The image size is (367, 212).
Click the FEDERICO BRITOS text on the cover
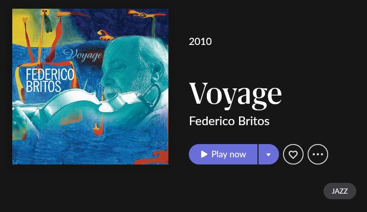coord(50,81)
